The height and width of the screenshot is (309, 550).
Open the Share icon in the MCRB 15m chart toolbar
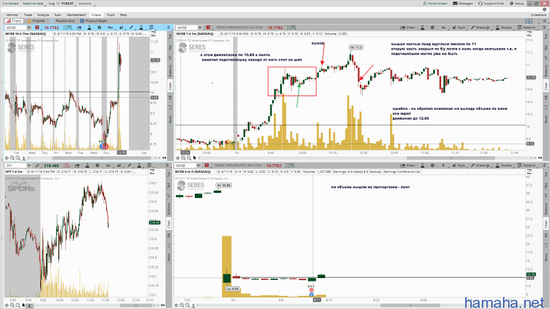click(79, 27)
